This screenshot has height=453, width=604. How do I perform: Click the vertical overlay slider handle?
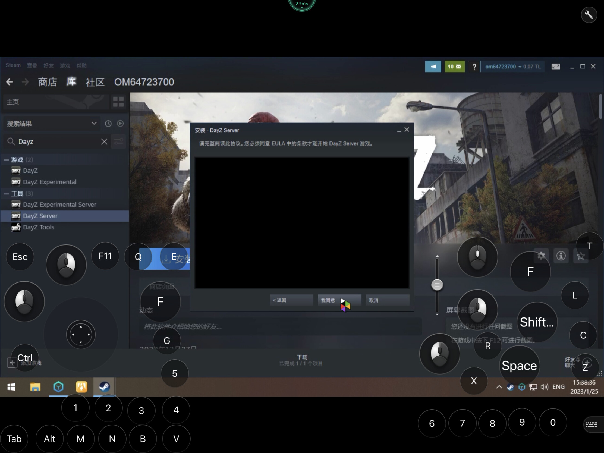437,285
